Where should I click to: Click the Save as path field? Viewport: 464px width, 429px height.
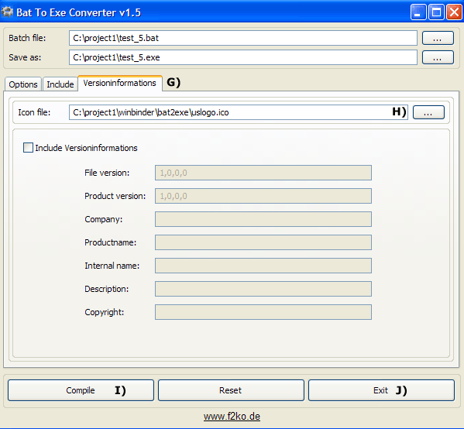[243, 57]
